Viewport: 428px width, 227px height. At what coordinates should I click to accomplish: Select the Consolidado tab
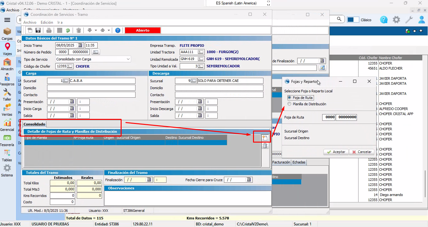pos(34,124)
